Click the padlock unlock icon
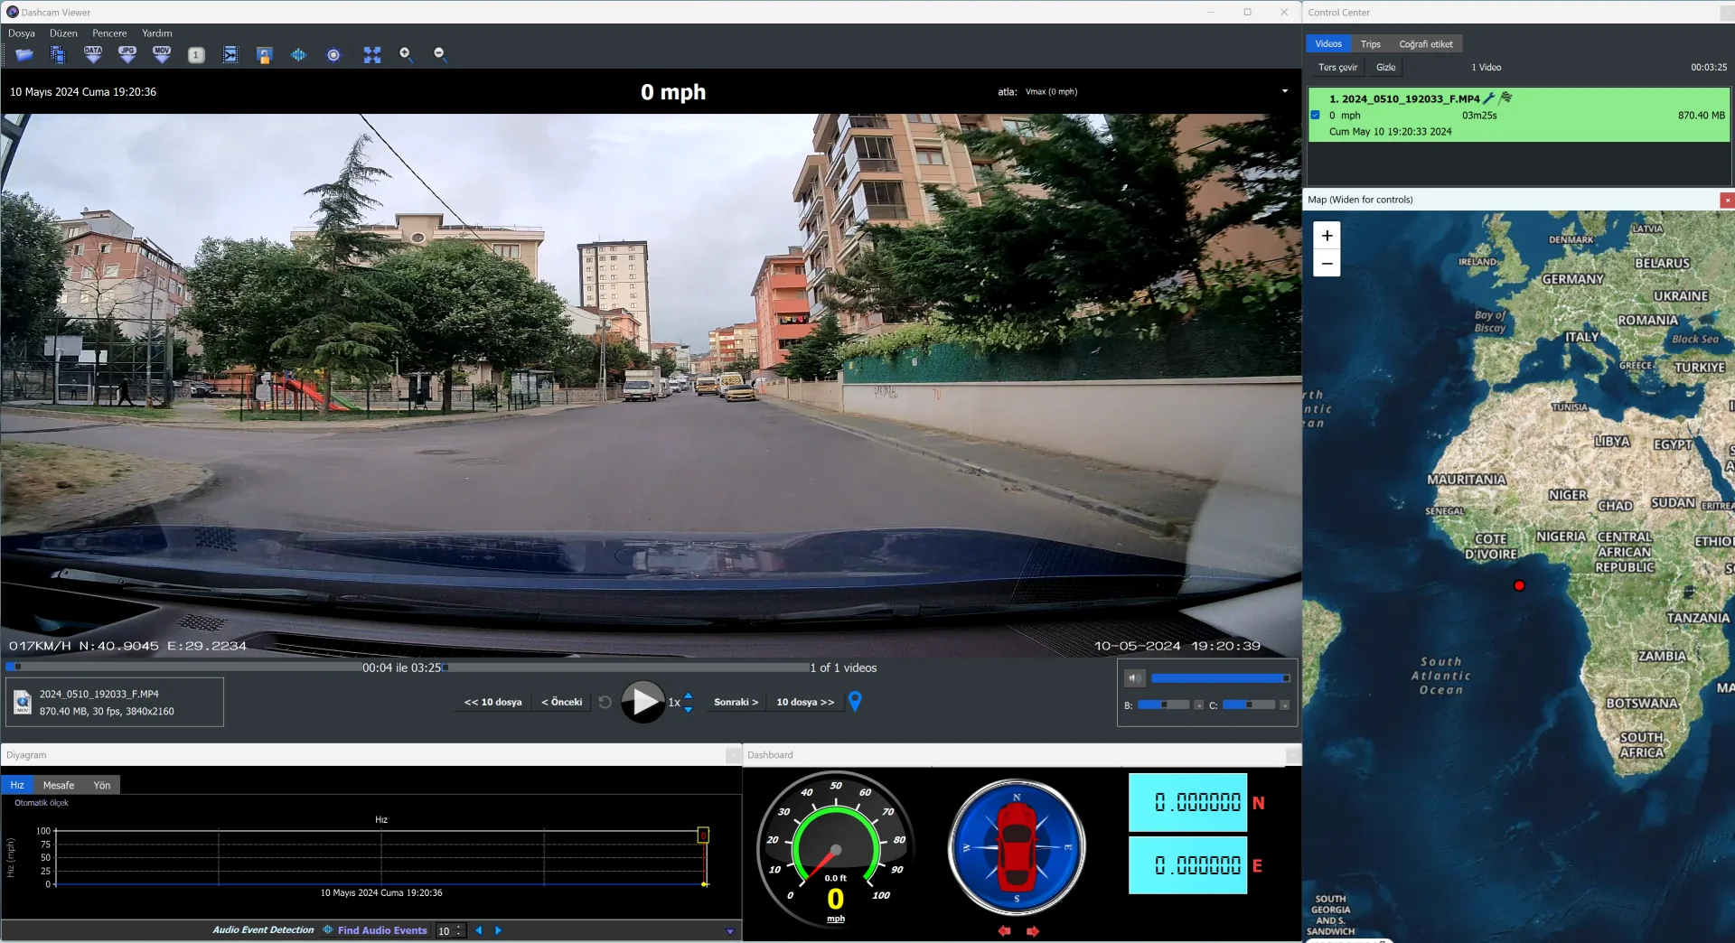 [x=265, y=55]
